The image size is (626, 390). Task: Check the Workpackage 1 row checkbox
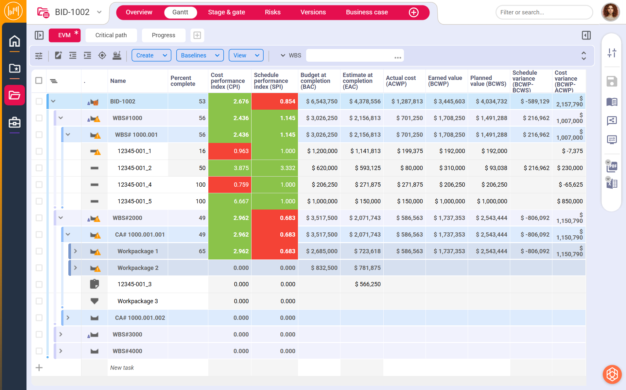pyautogui.click(x=39, y=251)
